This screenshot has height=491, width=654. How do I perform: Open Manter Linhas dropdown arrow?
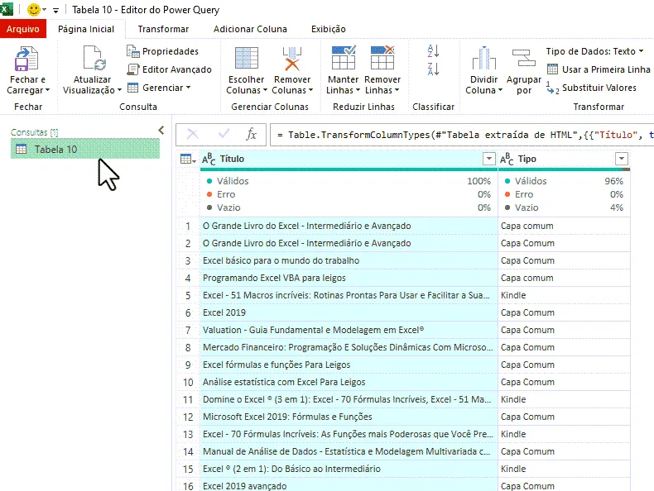pos(358,90)
